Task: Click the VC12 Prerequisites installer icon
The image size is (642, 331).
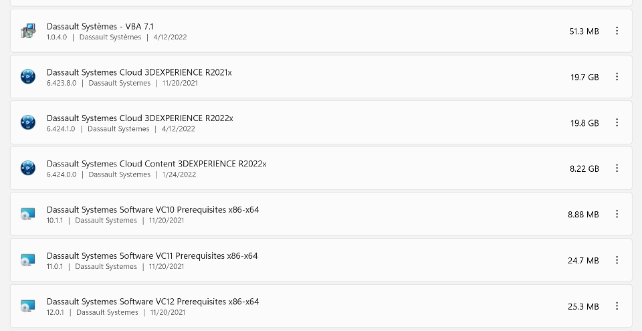Action: tap(27, 306)
